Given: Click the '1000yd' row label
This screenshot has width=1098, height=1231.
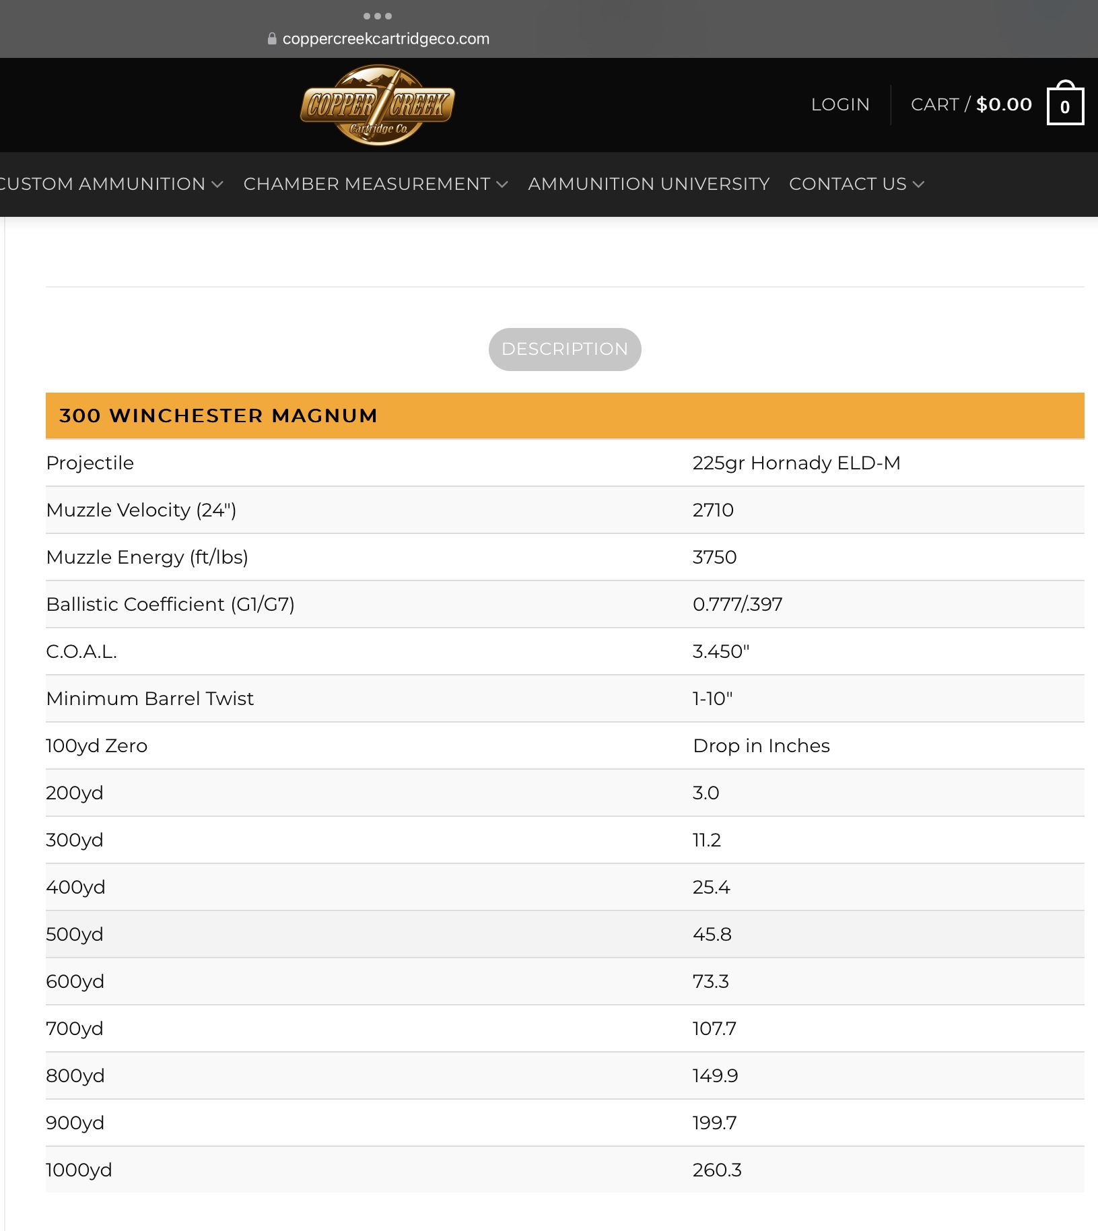Looking at the screenshot, I should tap(79, 1170).
